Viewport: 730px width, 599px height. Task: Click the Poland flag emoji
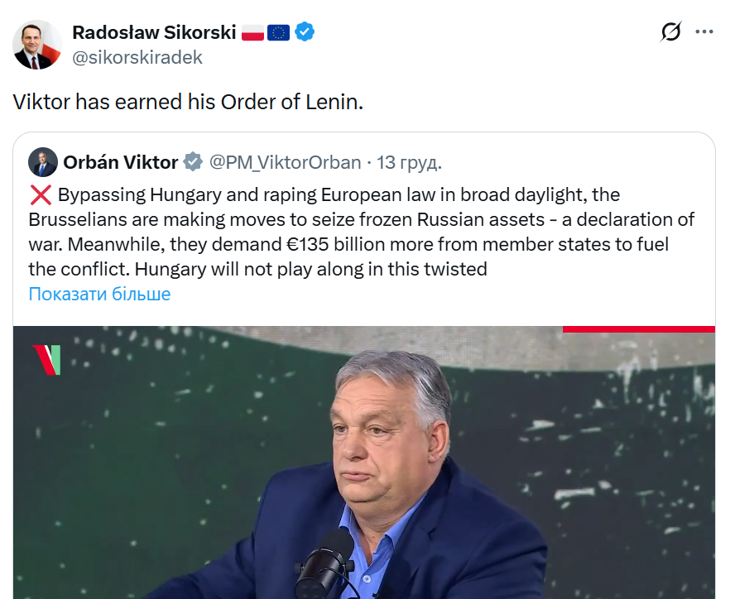[252, 32]
